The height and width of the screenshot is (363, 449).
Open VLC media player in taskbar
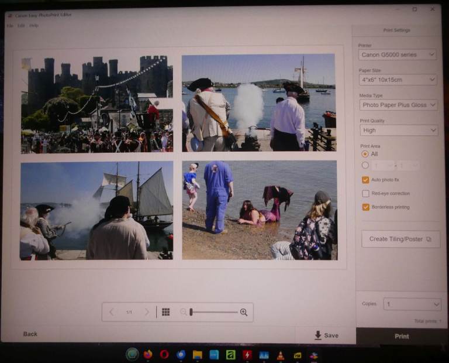[280, 355]
